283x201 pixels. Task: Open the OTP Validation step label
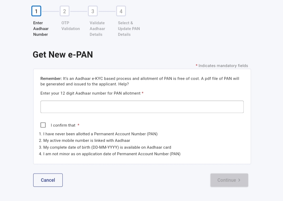pyautogui.click(x=70, y=26)
